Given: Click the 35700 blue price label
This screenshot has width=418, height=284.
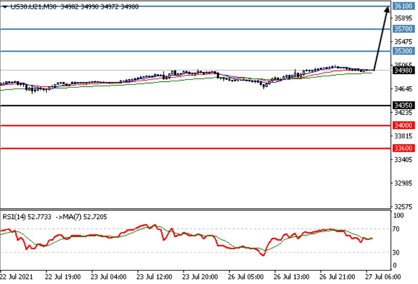Looking at the screenshot, I should click(x=404, y=29).
